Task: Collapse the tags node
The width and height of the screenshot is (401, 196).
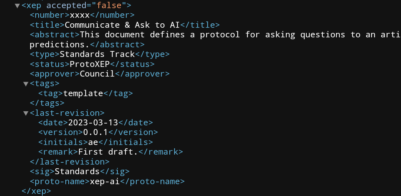Action: coord(26,84)
